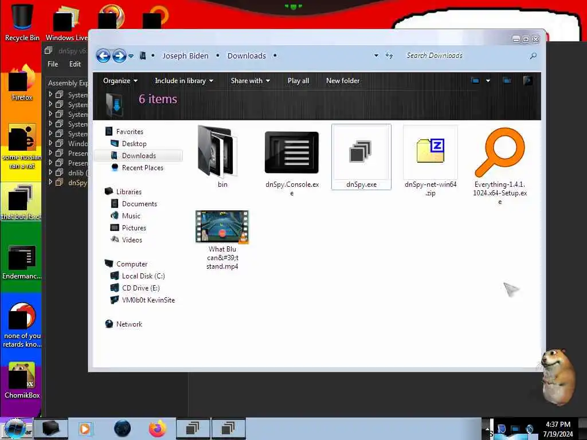The image size is (587, 440).
Task: Open the Pictures library
Action: (x=134, y=228)
